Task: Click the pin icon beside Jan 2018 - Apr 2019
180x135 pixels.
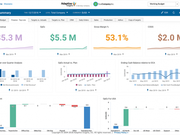Action: click(x=76, y=90)
